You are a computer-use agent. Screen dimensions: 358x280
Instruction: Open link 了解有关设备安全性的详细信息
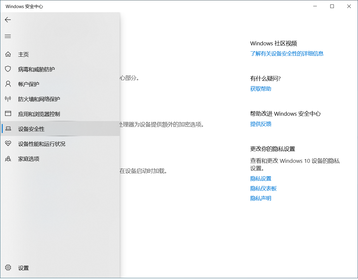point(287,54)
